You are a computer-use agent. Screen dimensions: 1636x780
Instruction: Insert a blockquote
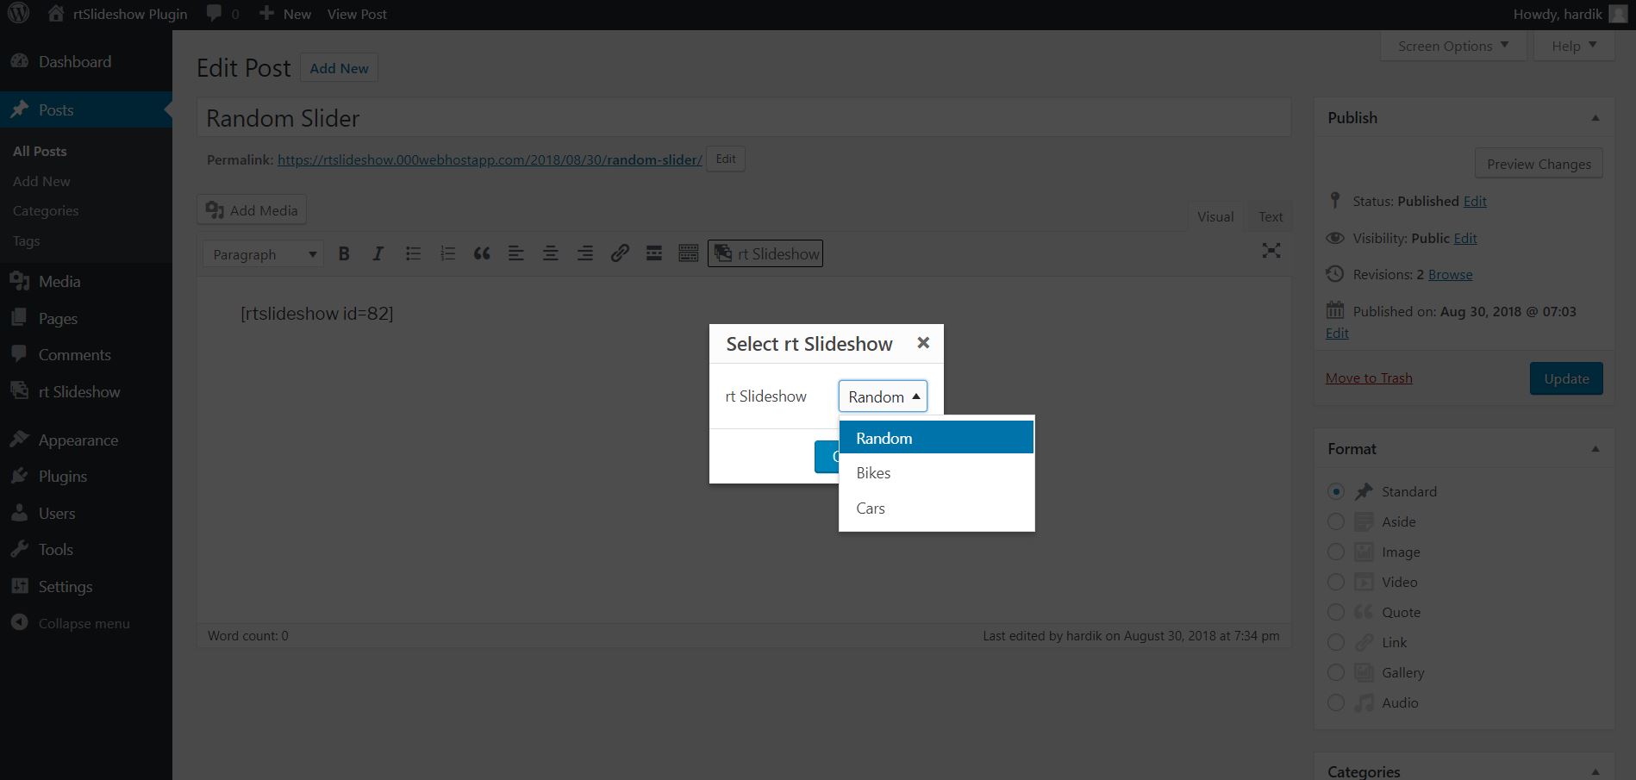(481, 253)
